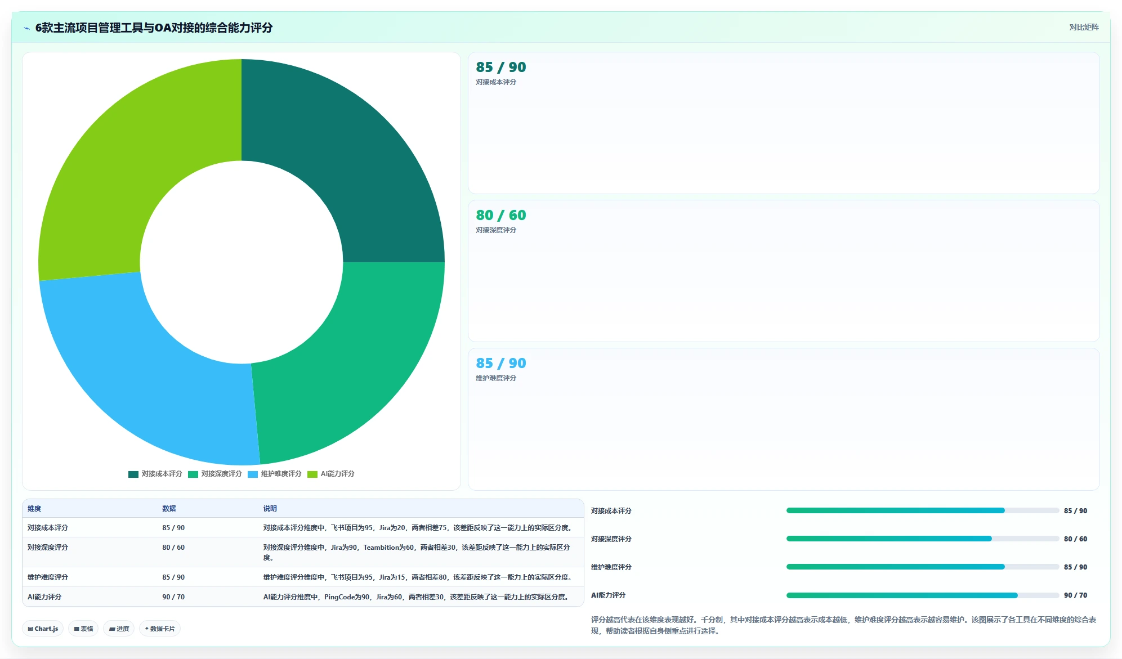Click the 对接深度评分 caption in the second card
Screen dimensions: 1122x659
coord(496,230)
